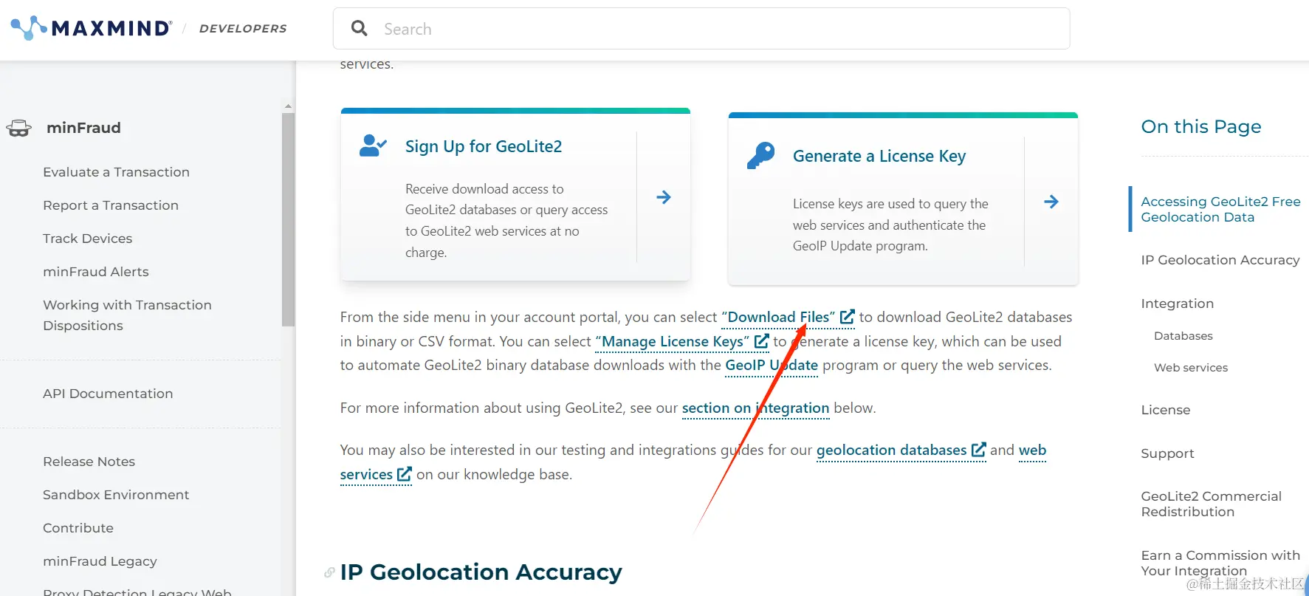
Task: Click sidebar scrollbar up arrow
Action: click(x=288, y=106)
